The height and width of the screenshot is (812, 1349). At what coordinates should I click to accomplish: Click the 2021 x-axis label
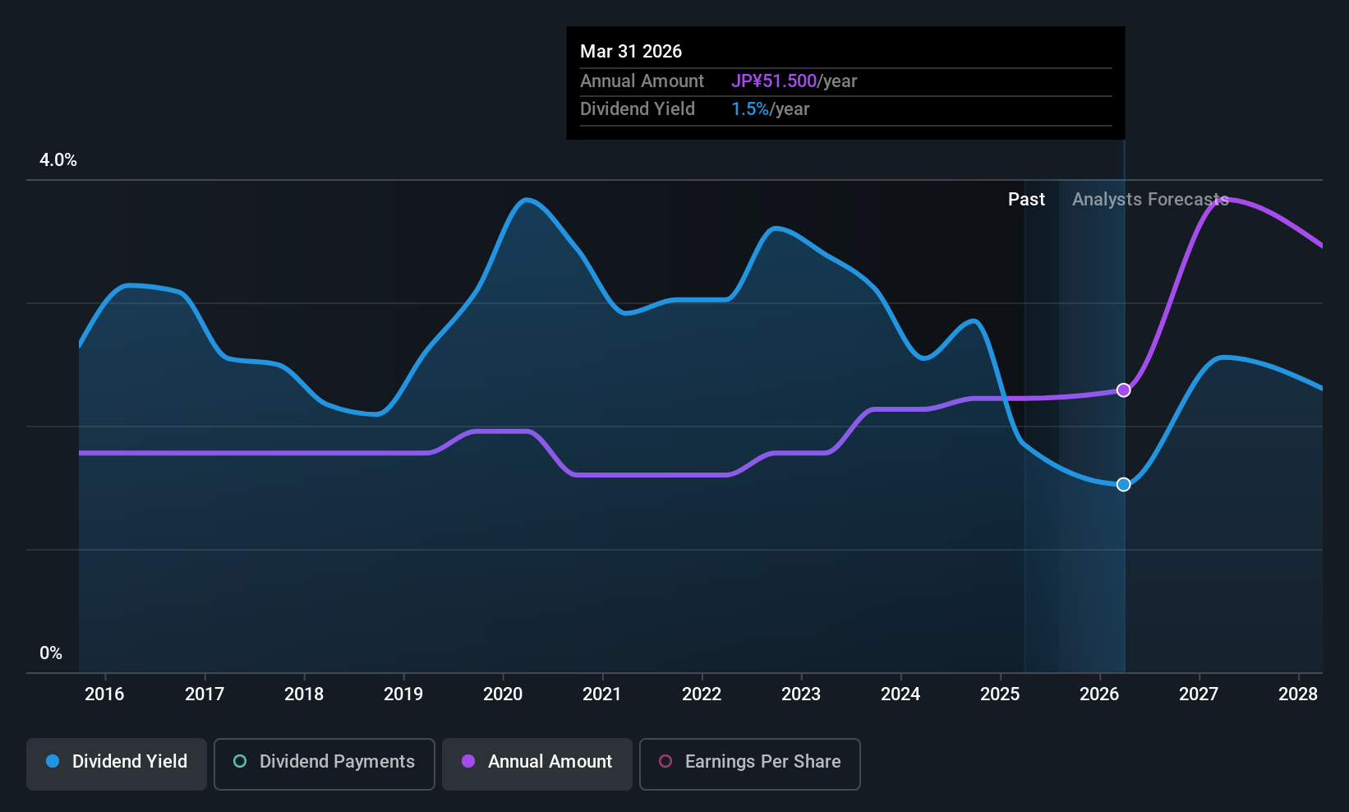click(x=602, y=694)
